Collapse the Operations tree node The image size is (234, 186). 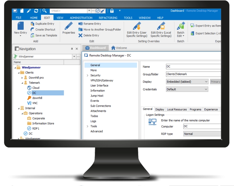(x=22, y=113)
